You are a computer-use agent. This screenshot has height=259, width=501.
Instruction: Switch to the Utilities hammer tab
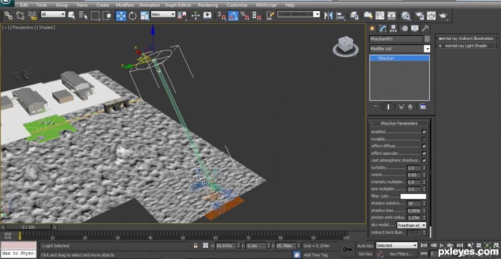pyautogui.click(x=425, y=29)
